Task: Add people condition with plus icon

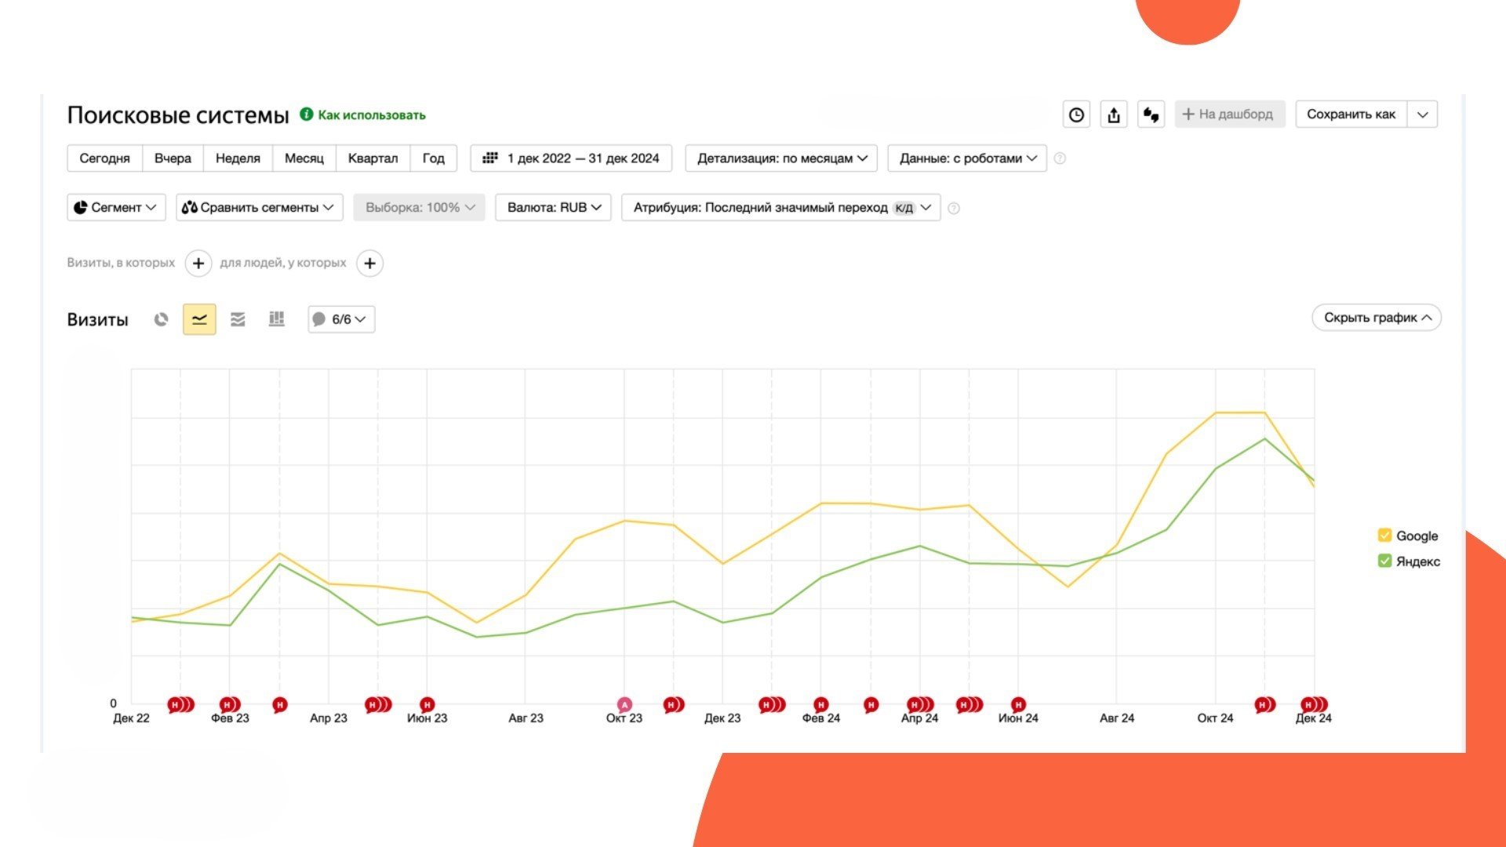Action: [369, 264]
